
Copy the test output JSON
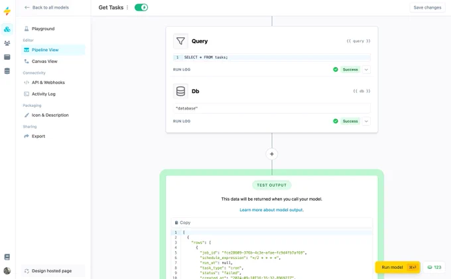tap(182, 223)
